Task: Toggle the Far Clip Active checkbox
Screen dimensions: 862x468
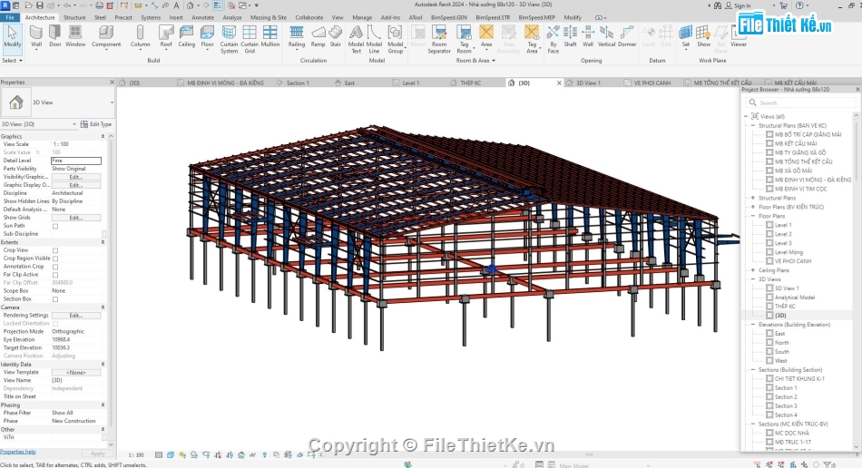Action: click(x=55, y=275)
